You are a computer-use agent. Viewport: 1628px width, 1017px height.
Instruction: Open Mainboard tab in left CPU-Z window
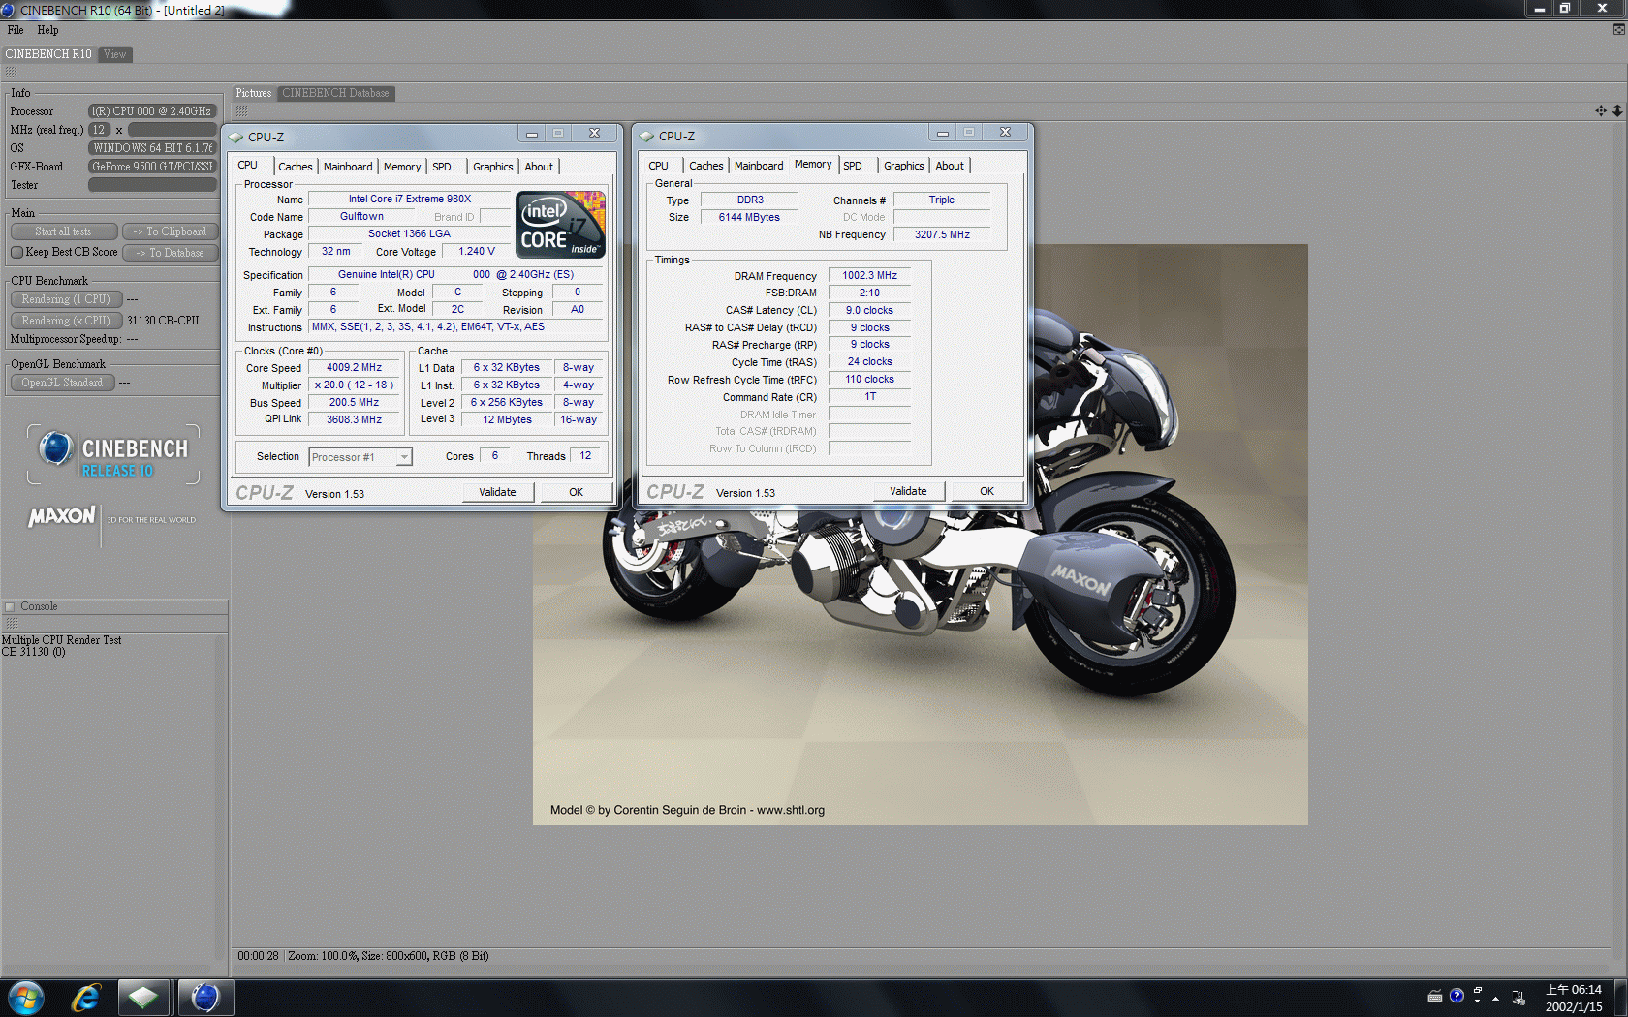pos(348,167)
